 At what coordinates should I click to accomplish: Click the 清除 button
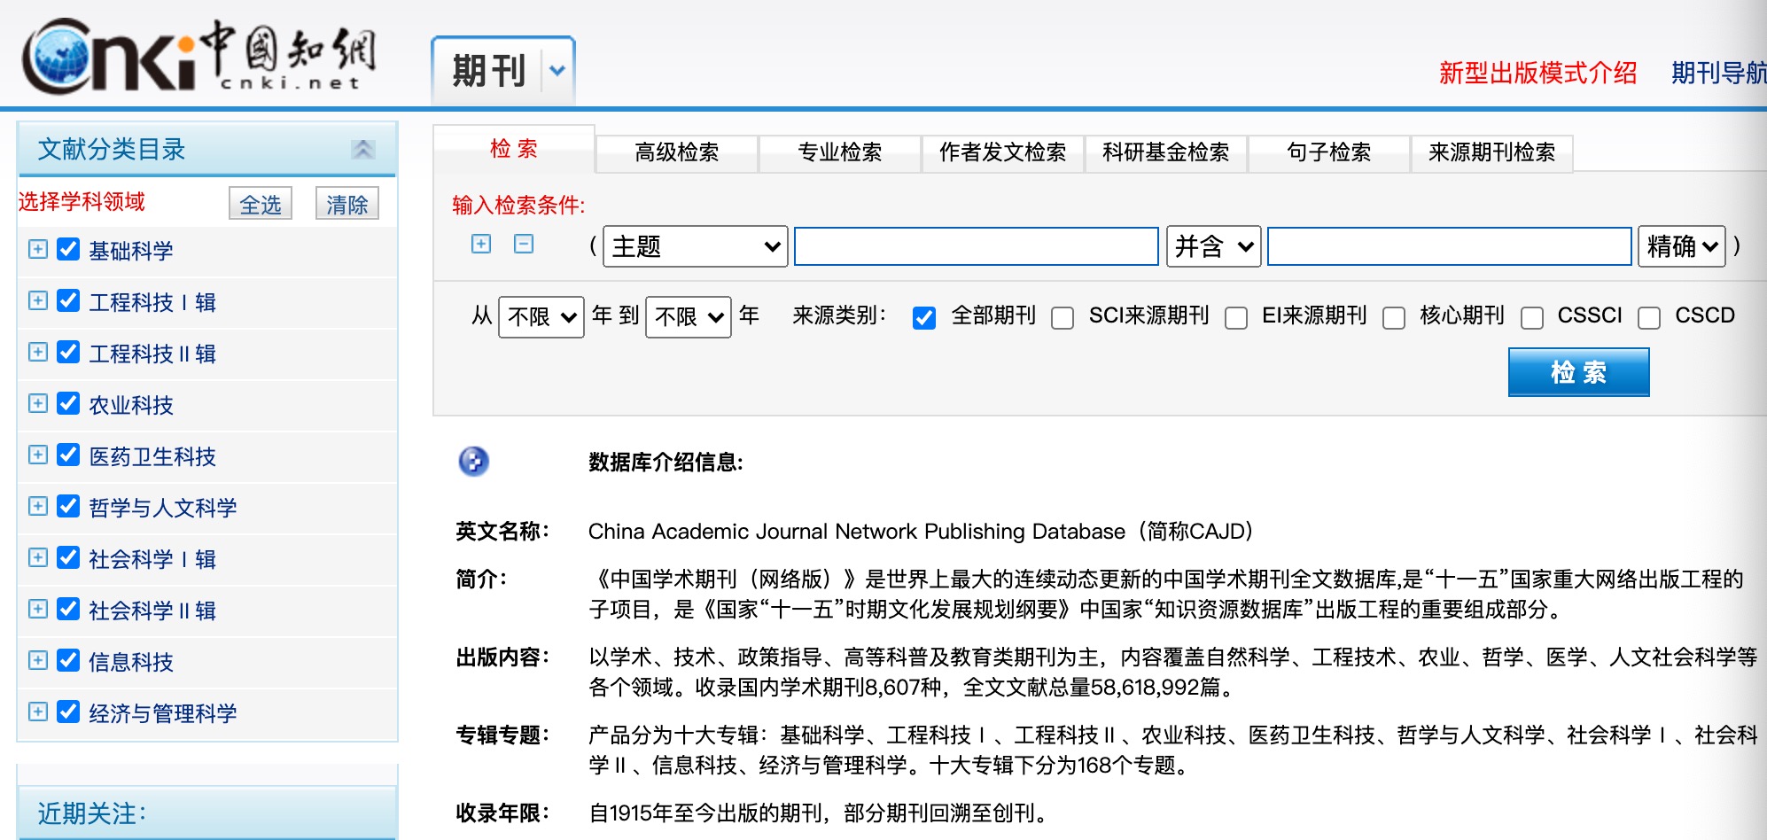[x=347, y=205]
